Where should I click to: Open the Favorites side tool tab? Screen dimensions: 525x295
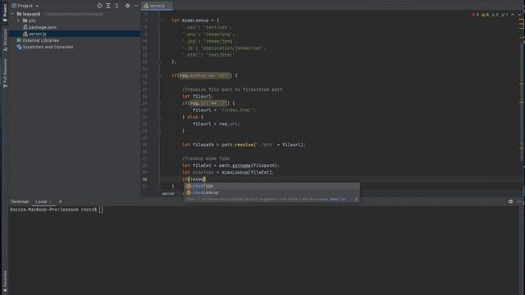click(5, 282)
